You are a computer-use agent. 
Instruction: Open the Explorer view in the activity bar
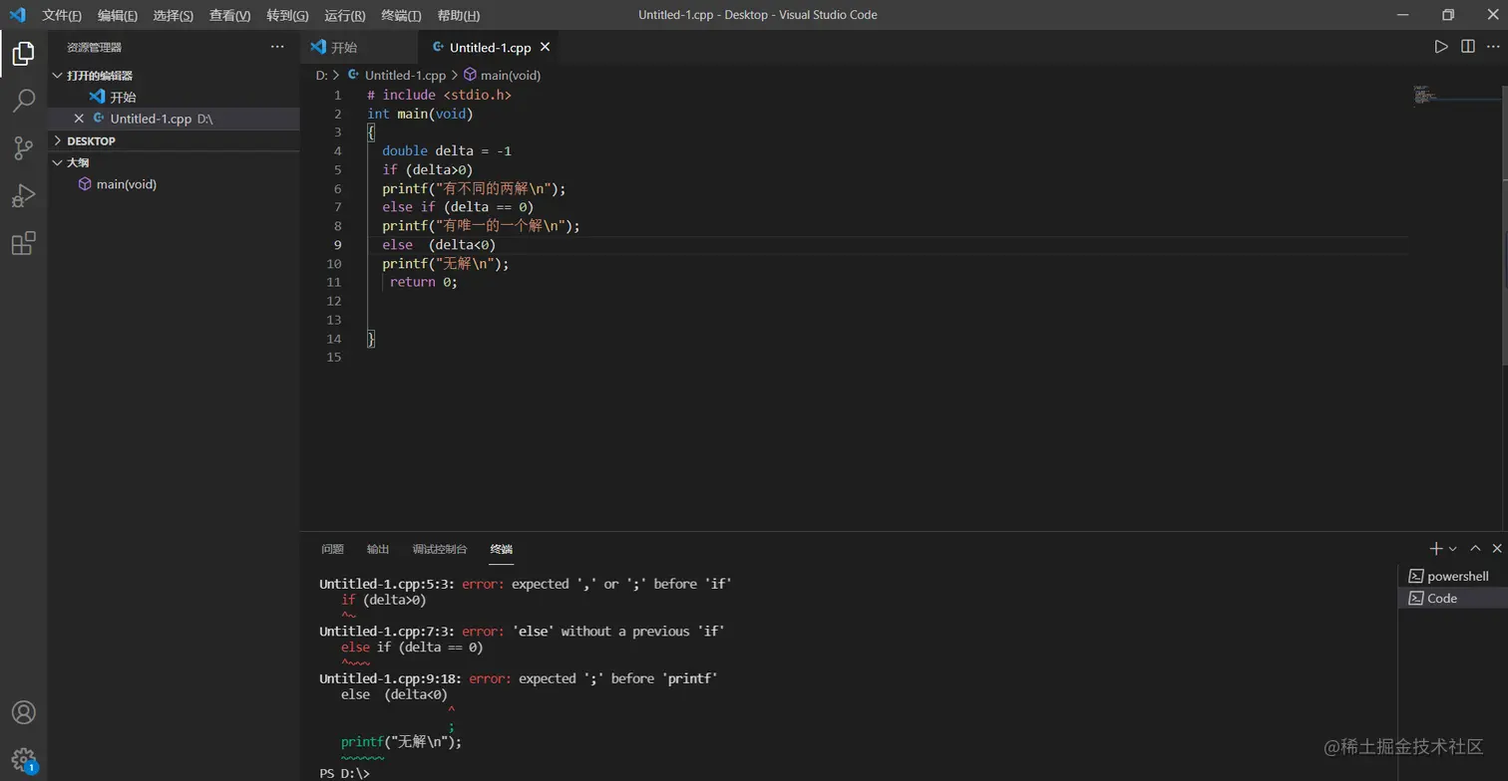(x=24, y=53)
